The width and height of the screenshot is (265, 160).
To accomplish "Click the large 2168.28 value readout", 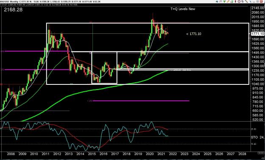I will click(13, 10).
